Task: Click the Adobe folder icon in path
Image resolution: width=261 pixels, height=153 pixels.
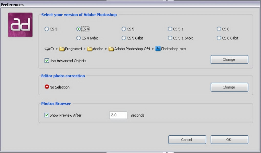Action: tap(90, 49)
